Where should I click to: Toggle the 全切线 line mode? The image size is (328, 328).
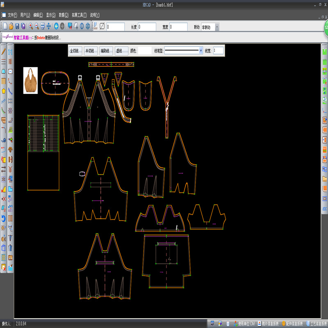point(74,51)
